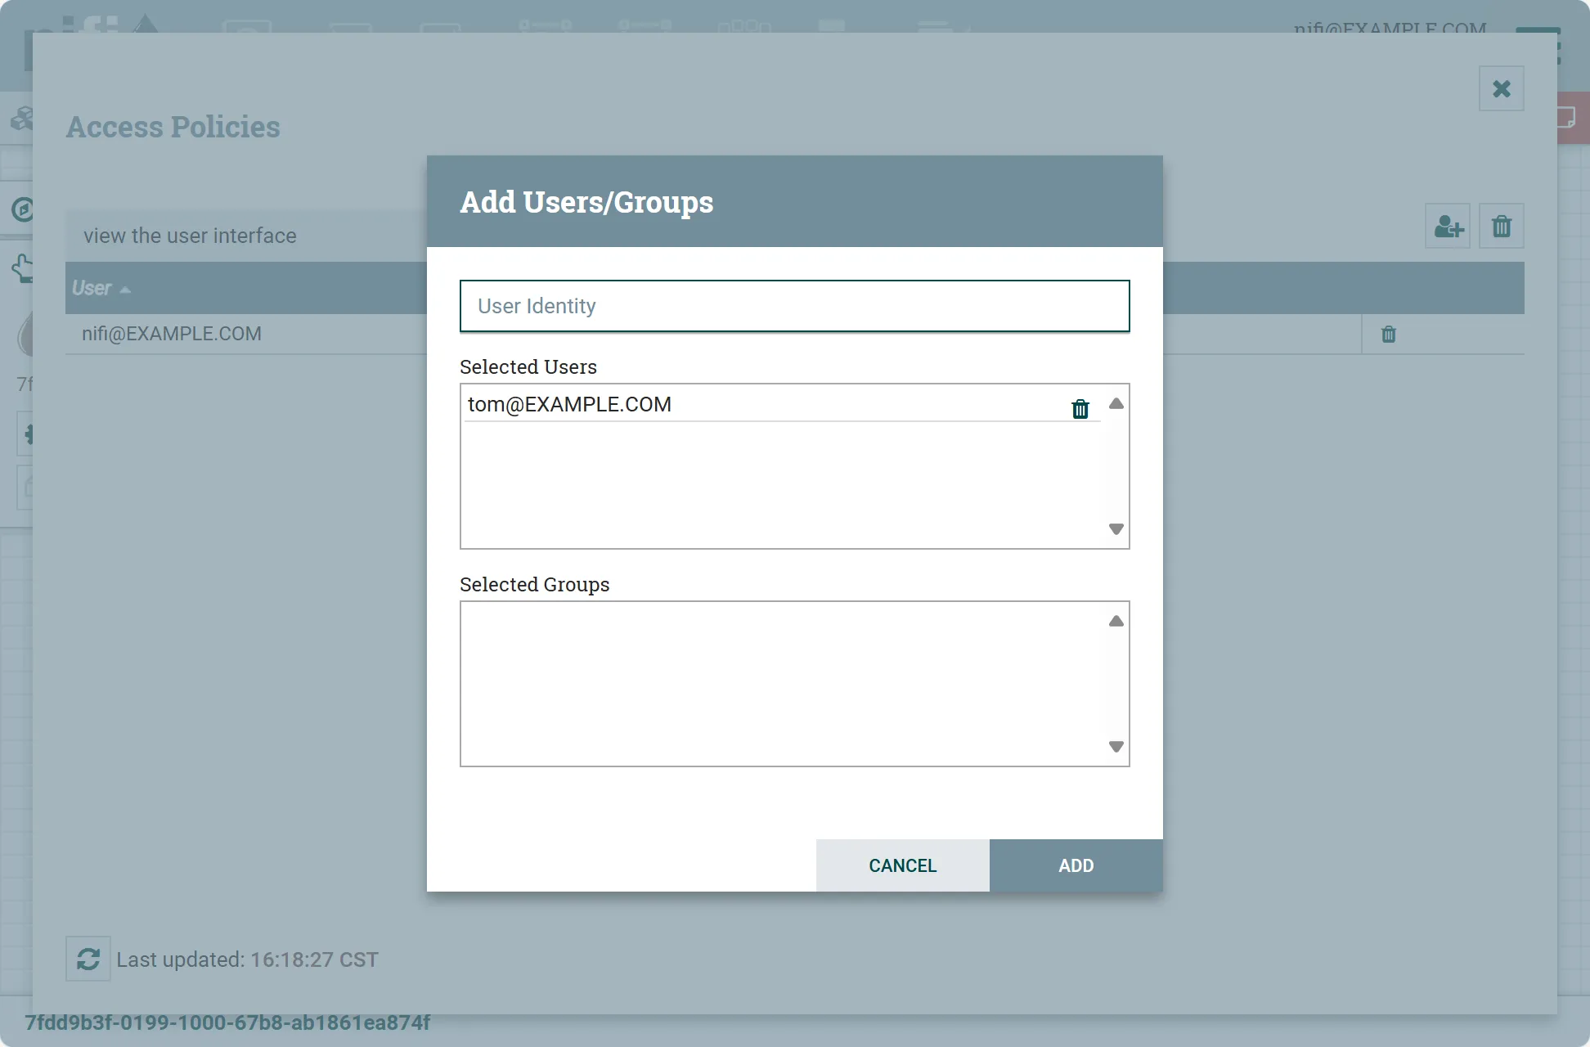
Task: Select the nifi@EXAMPLE.COM table row
Action: [172, 334]
